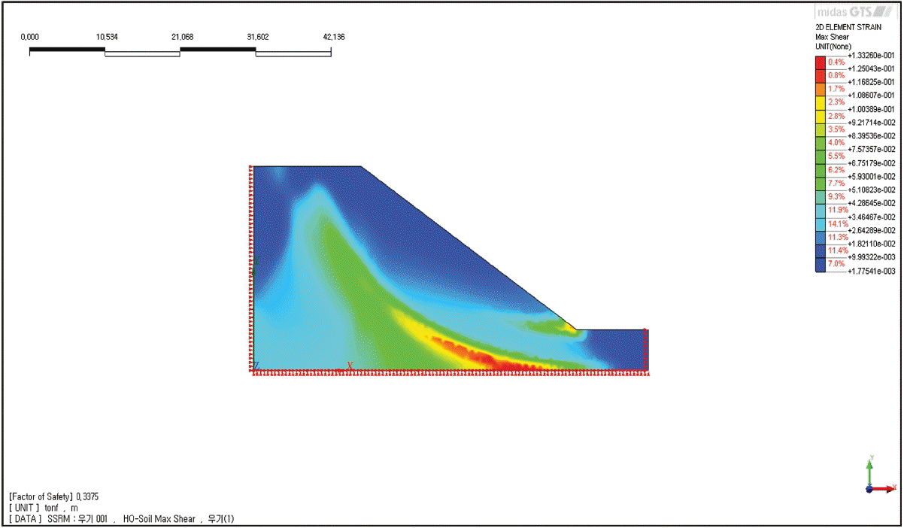
Task: Click the 42,136 scale bar end label
Action: 330,37
